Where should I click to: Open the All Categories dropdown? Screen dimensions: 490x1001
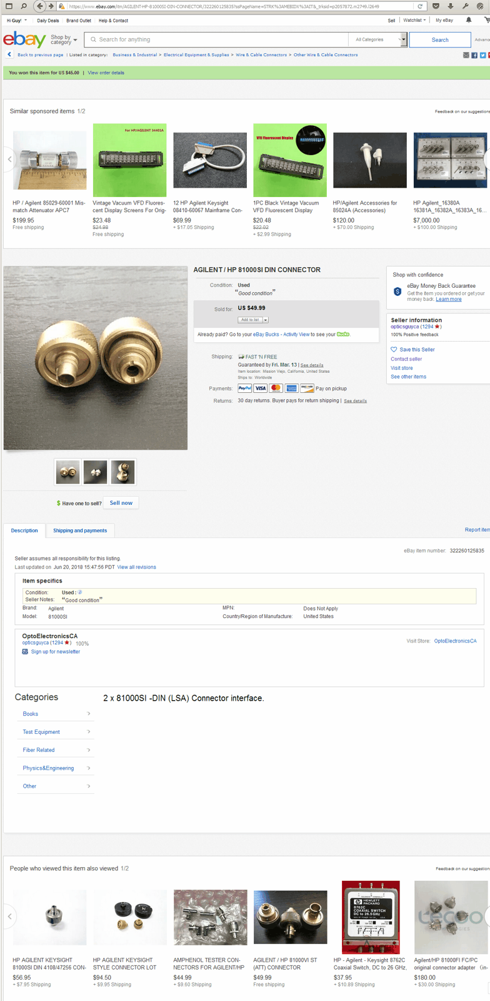(x=377, y=39)
